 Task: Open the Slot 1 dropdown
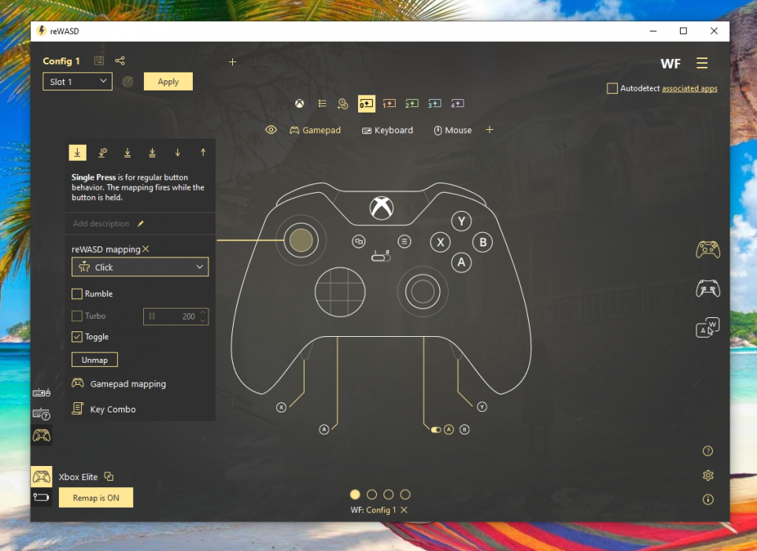[77, 82]
